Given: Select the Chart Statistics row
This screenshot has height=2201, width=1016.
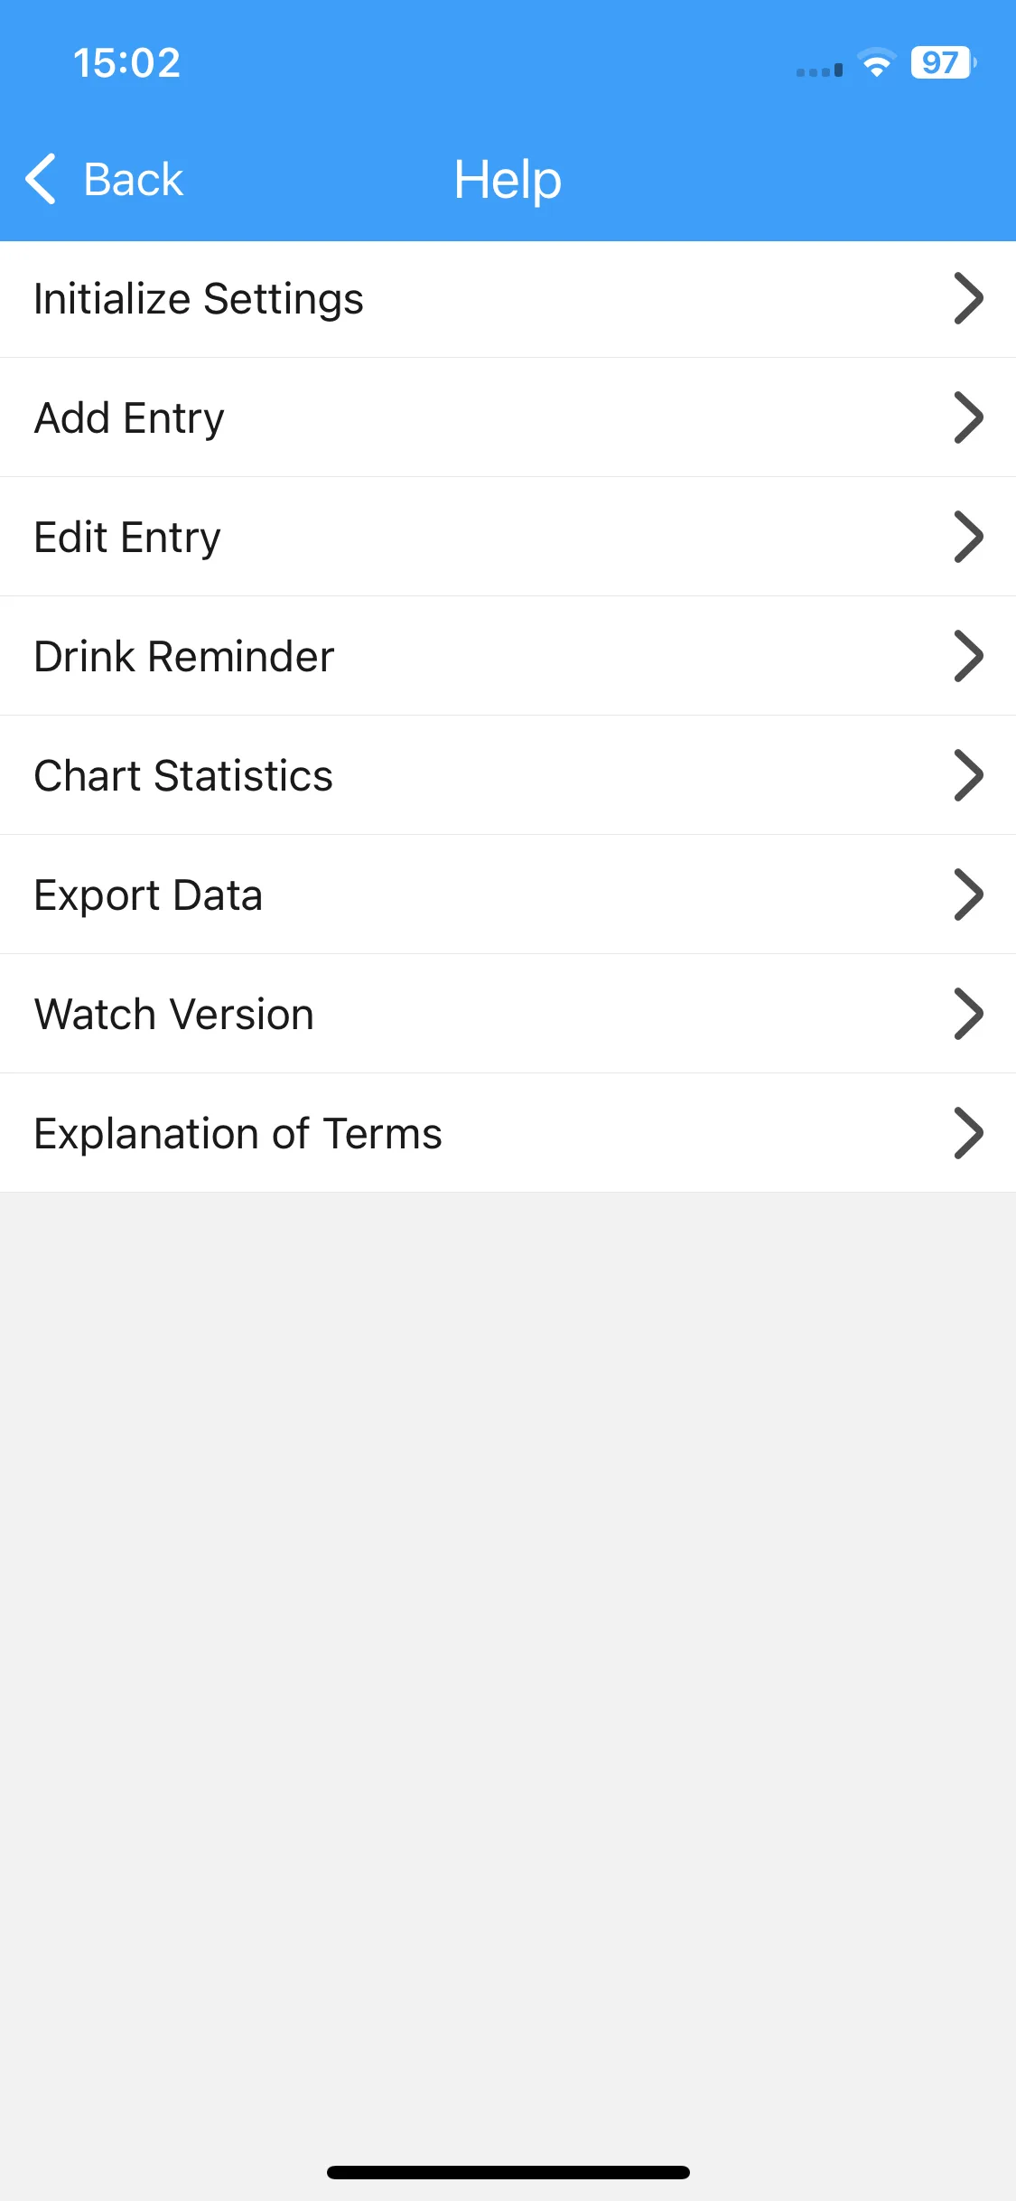Looking at the screenshot, I should point(508,775).
